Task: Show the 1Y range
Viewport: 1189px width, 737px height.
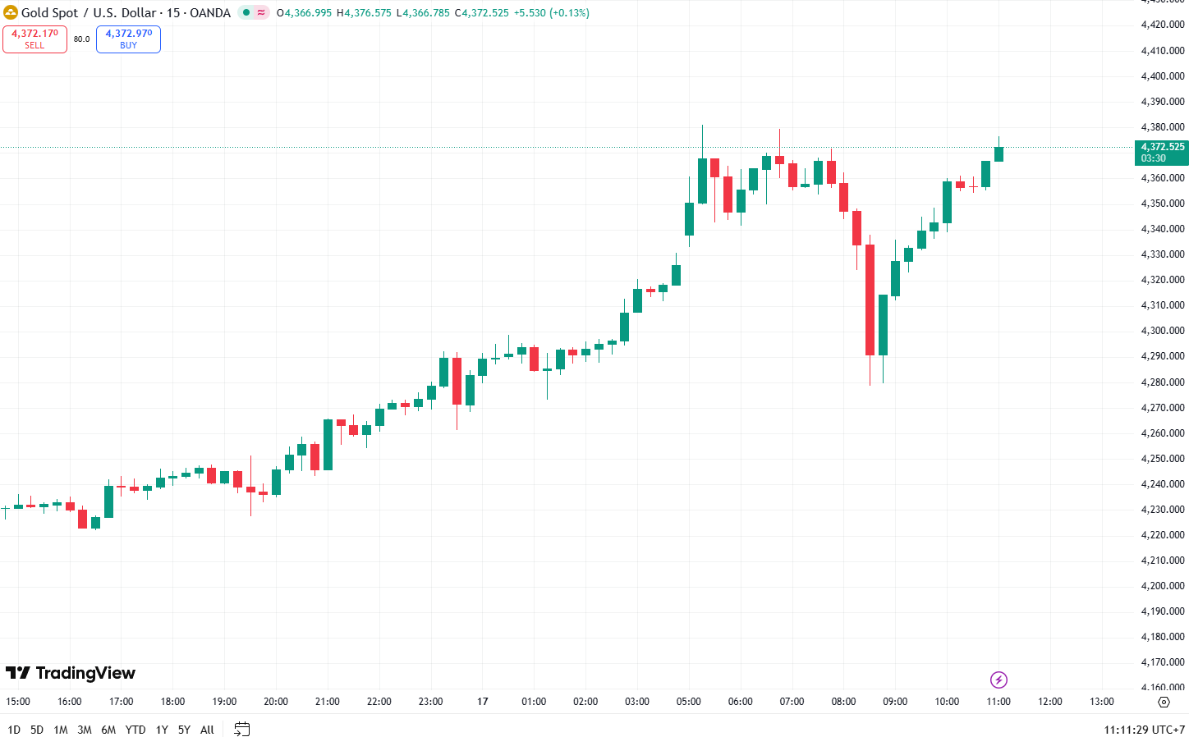Action: (162, 730)
